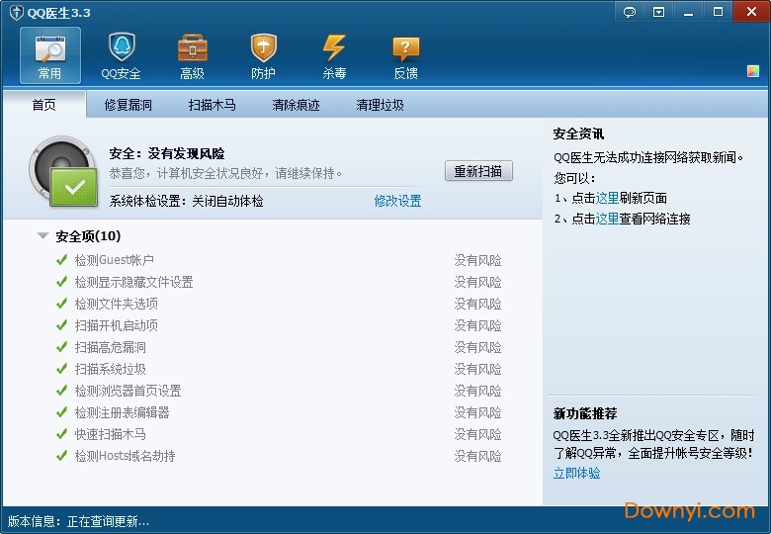Click the 立即体验 link

coord(576,473)
